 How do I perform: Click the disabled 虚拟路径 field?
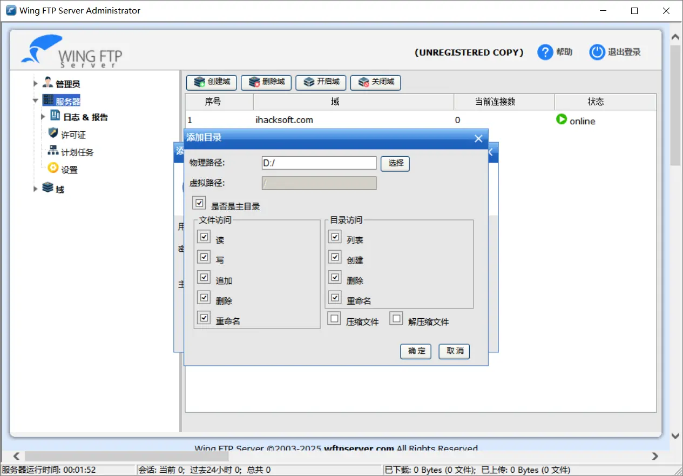pos(319,183)
